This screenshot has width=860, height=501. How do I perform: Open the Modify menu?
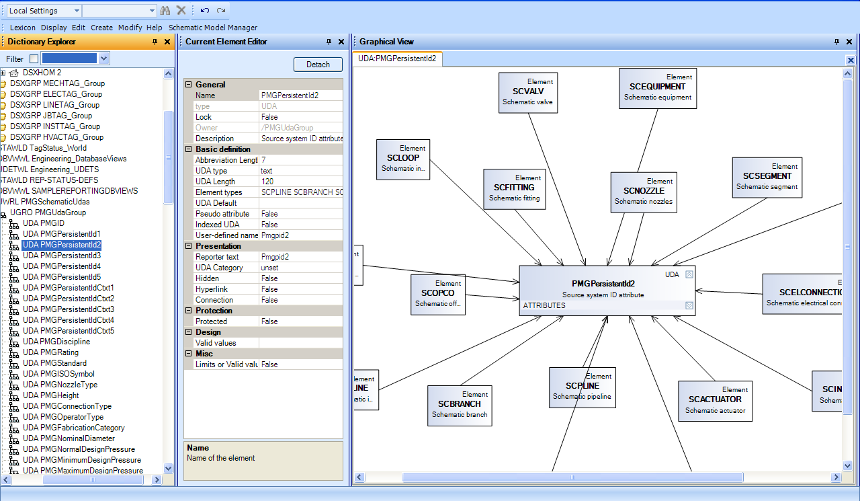coord(130,28)
